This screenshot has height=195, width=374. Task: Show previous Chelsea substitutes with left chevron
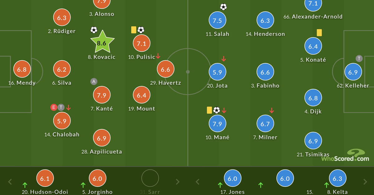[x=10, y=182]
